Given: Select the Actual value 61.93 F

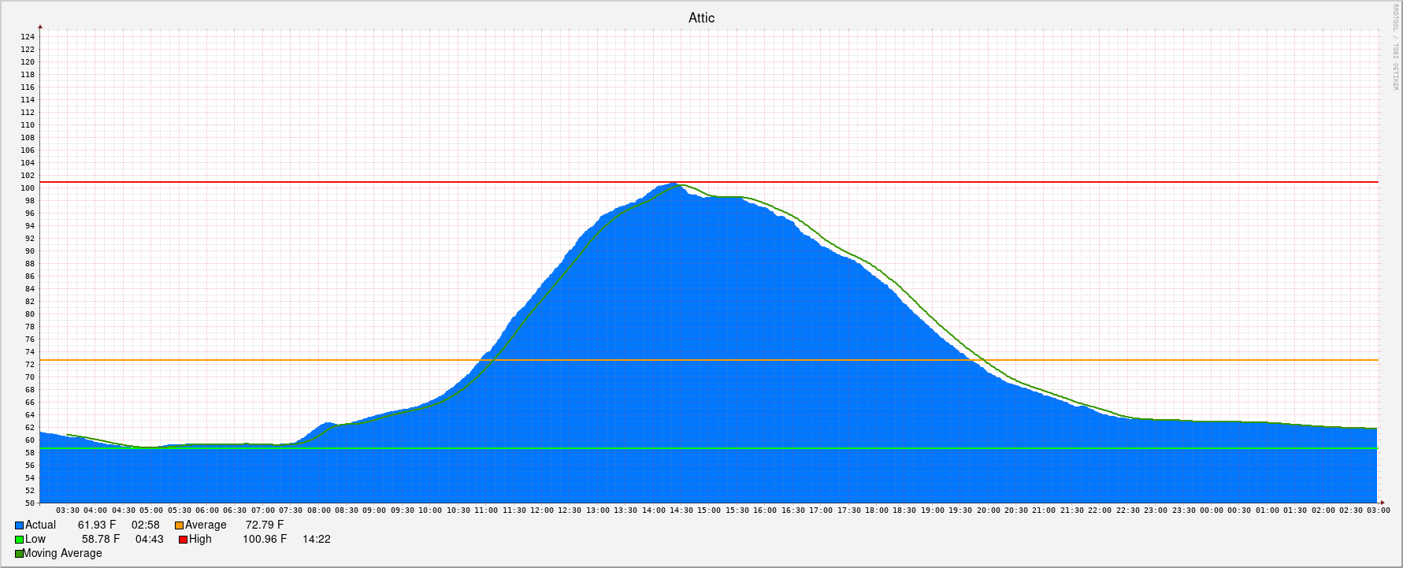Looking at the screenshot, I should click(x=97, y=525).
